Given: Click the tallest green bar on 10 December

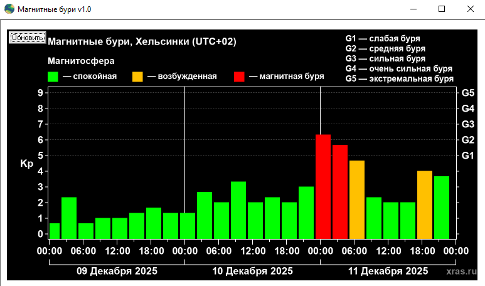Looking at the screenshot, I should (238, 209).
